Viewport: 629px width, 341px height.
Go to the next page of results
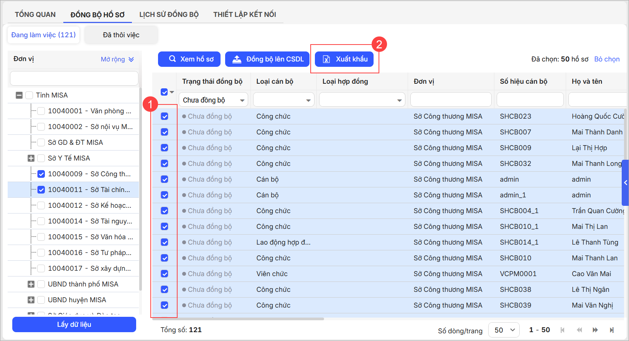pyautogui.click(x=595, y=330)
